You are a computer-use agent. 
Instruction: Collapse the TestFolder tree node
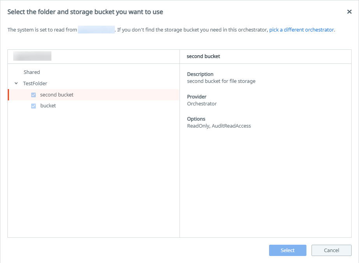(16, 83)
